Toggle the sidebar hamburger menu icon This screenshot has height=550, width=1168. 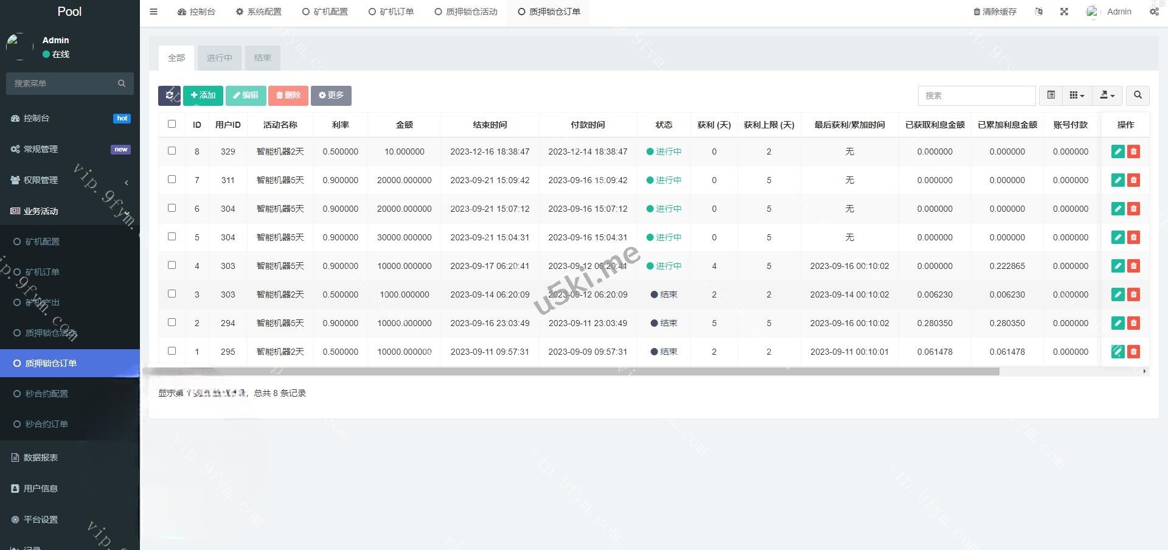[153, 12]
